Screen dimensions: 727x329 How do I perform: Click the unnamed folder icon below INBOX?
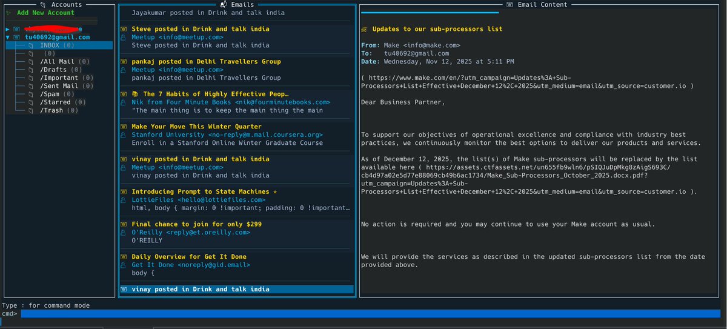pyautogui.click(x=30, y=53)
